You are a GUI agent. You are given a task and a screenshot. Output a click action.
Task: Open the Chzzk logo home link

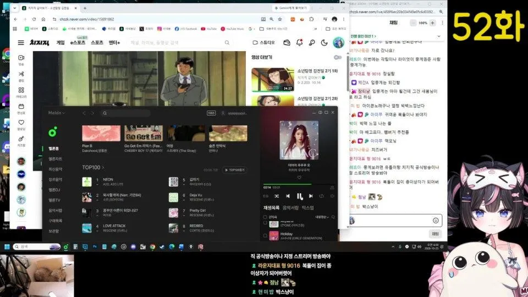[x=40, y=43]
